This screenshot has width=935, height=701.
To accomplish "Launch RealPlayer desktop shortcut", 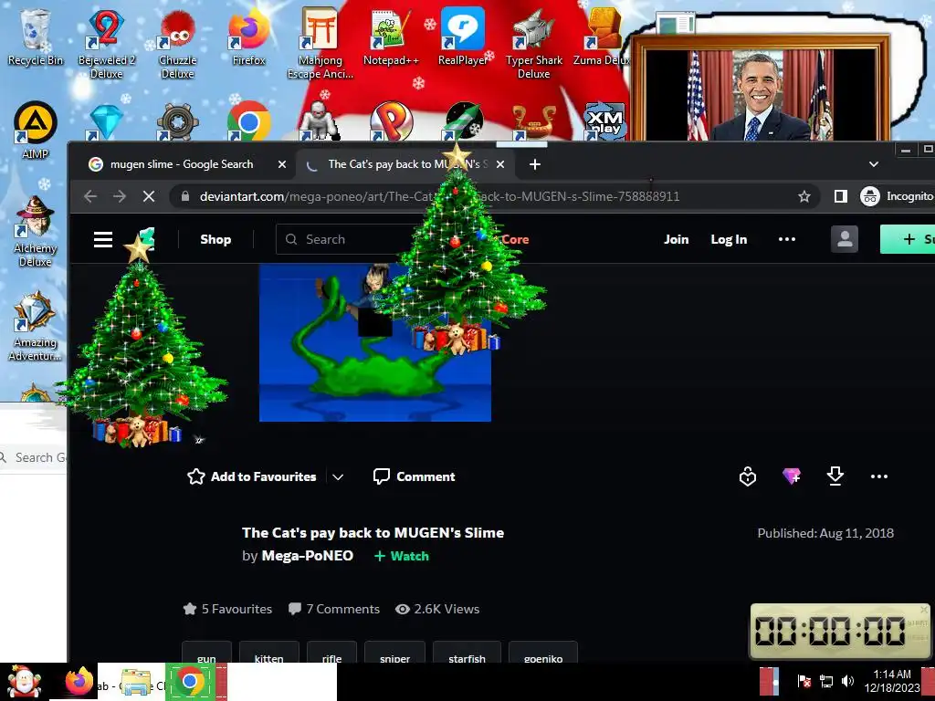I will click(463, 37).
